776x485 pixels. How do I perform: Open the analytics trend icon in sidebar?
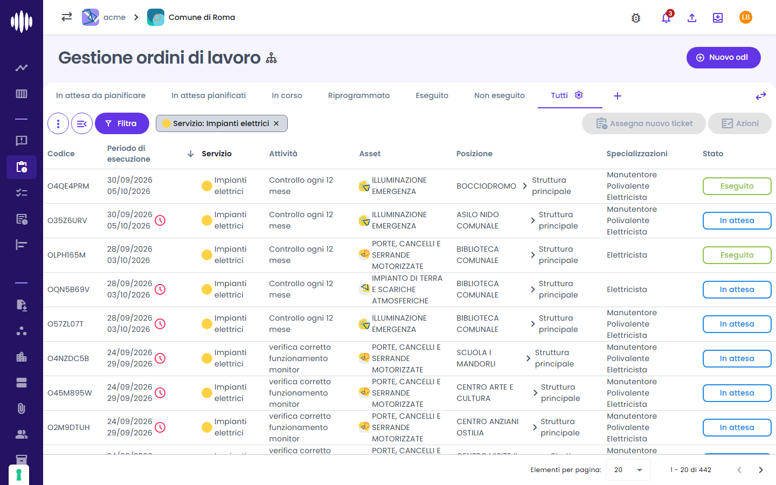pos(22,68)
